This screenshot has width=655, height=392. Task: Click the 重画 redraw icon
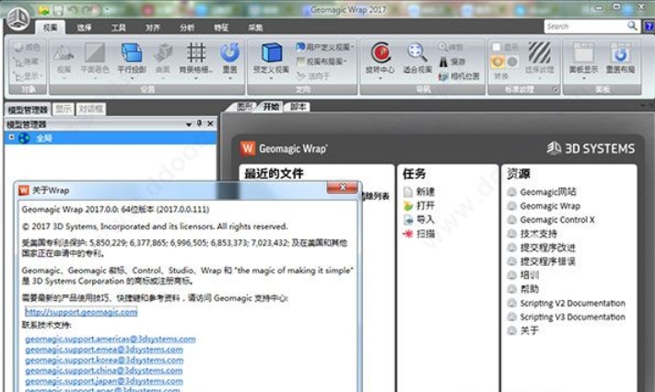[x=229, y=53]
